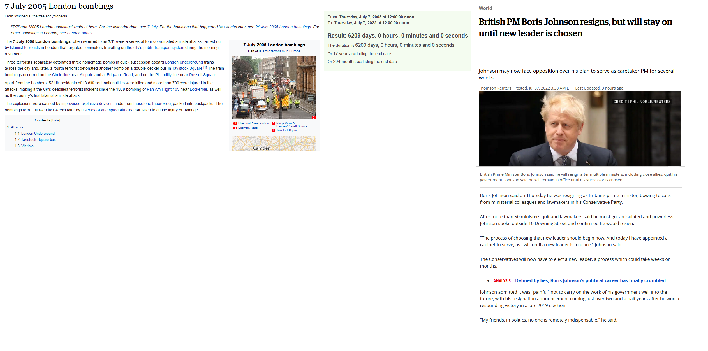Open the 'London attack' link

[x=80, y=33]
